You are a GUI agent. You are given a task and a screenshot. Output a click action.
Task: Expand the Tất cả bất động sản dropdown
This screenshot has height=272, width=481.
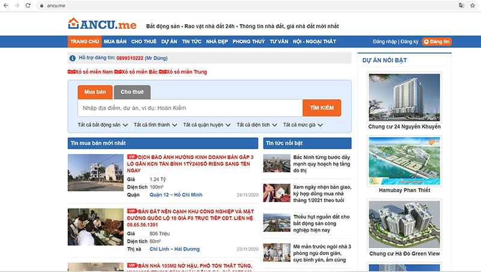(102, 125)
